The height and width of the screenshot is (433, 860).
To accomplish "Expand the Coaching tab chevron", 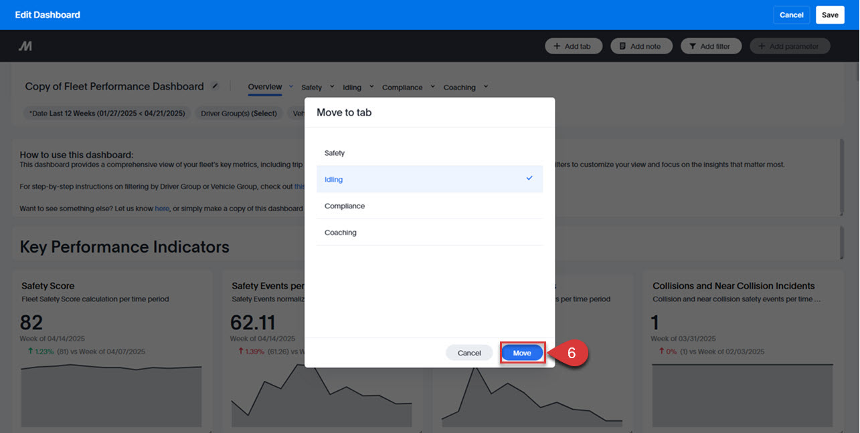I will (485, 86).
